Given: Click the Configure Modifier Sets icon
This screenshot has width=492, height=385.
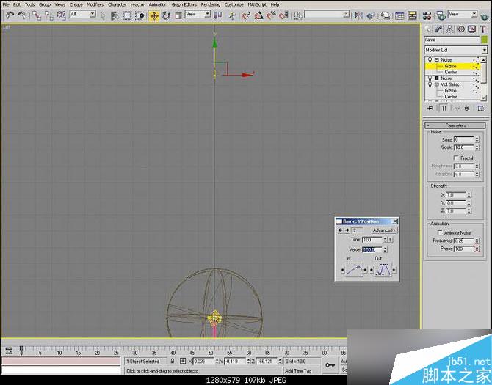Looking at the screenshot, I should tap(481, 108).
